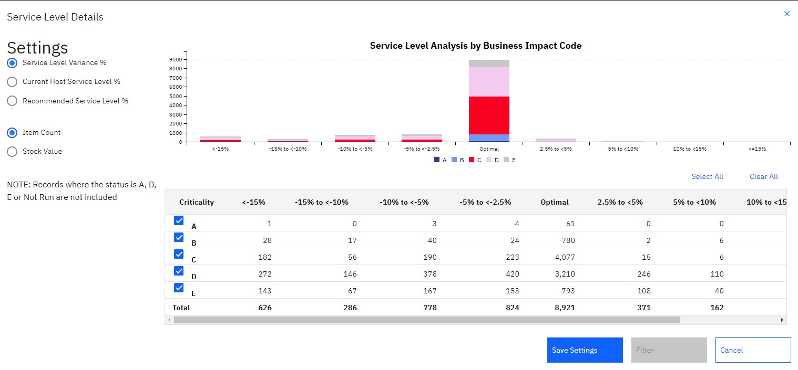Click the Settings heading
Viewport: 798px width, 370px height.
[37, 47]
